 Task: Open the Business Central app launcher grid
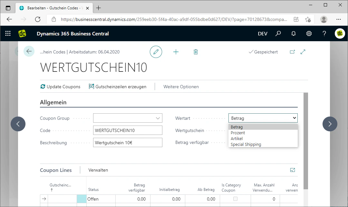(x=8, y=33)
